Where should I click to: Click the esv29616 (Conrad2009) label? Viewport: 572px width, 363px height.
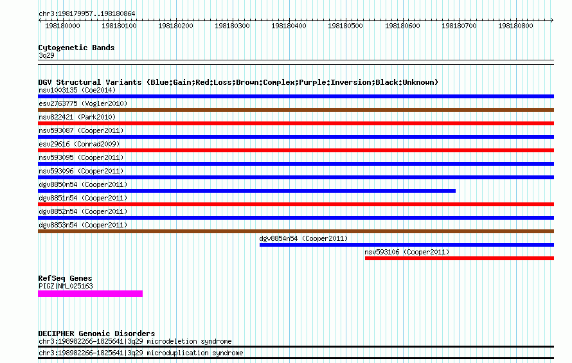79,144
